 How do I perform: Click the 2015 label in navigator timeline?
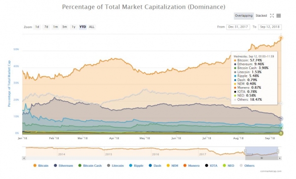tap(109, 154)
